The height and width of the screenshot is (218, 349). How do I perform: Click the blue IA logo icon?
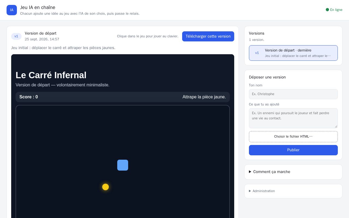[12, 10]
